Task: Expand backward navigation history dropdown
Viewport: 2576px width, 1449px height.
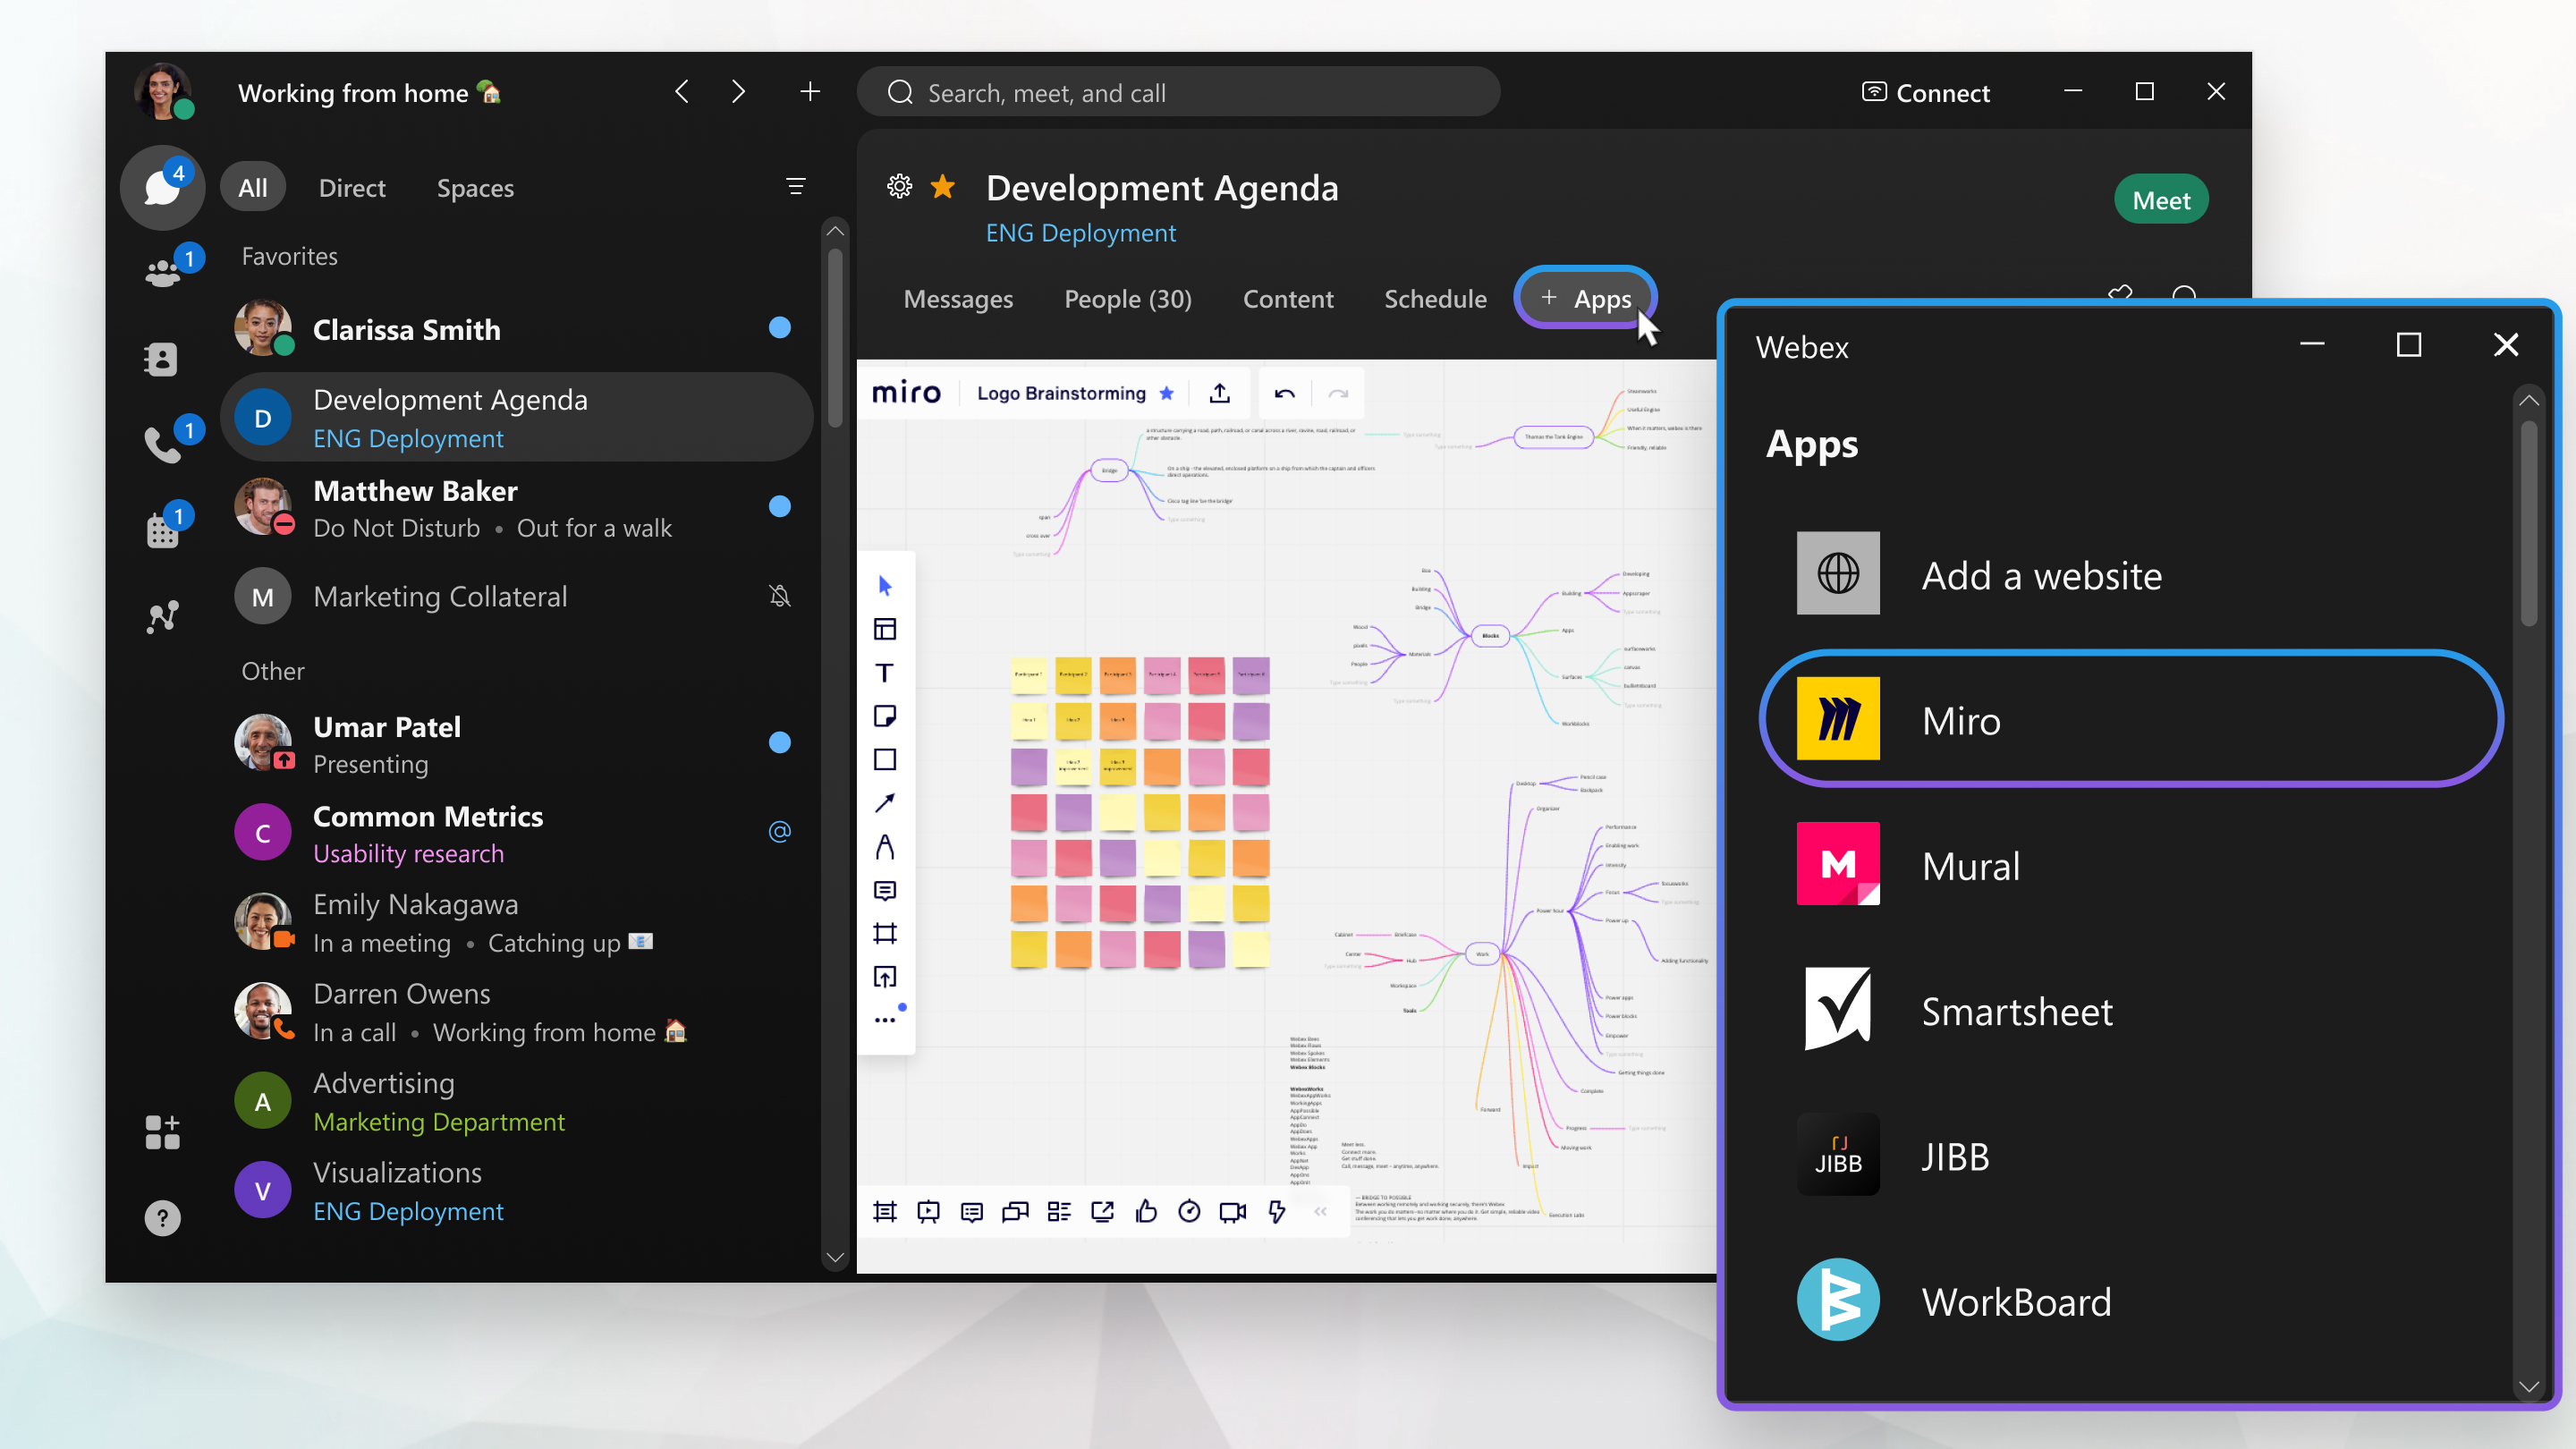Action: 682,92
